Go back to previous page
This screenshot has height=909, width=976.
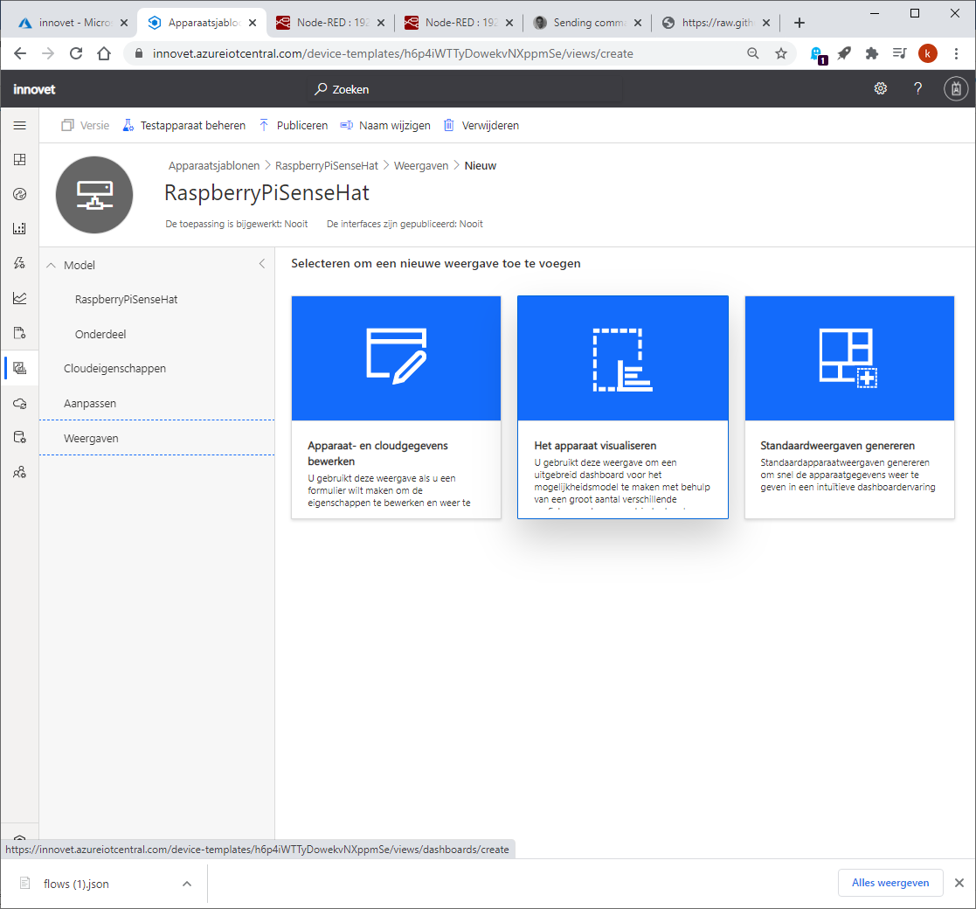coord(20,53)
